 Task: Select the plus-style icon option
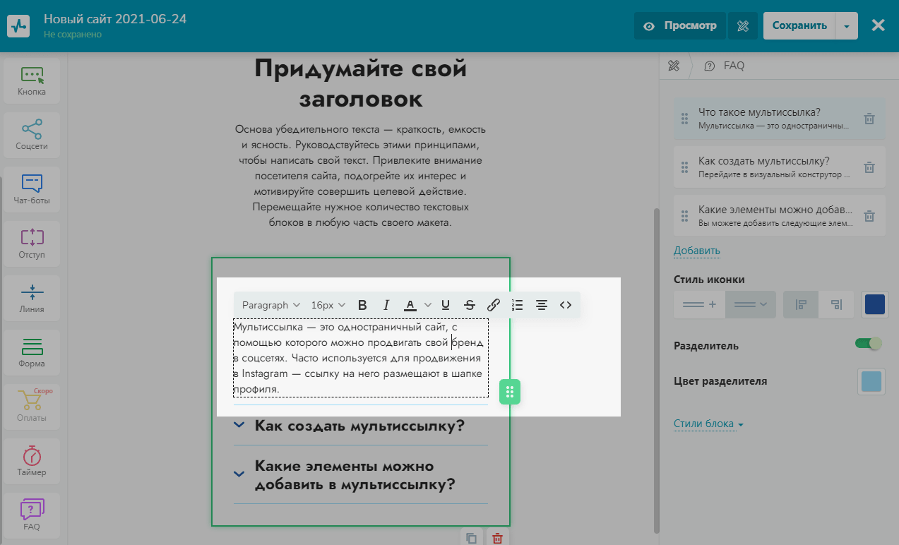point(699,305)
